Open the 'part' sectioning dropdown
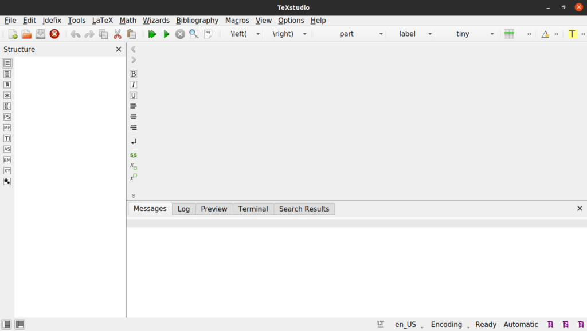 click(381, 34)
